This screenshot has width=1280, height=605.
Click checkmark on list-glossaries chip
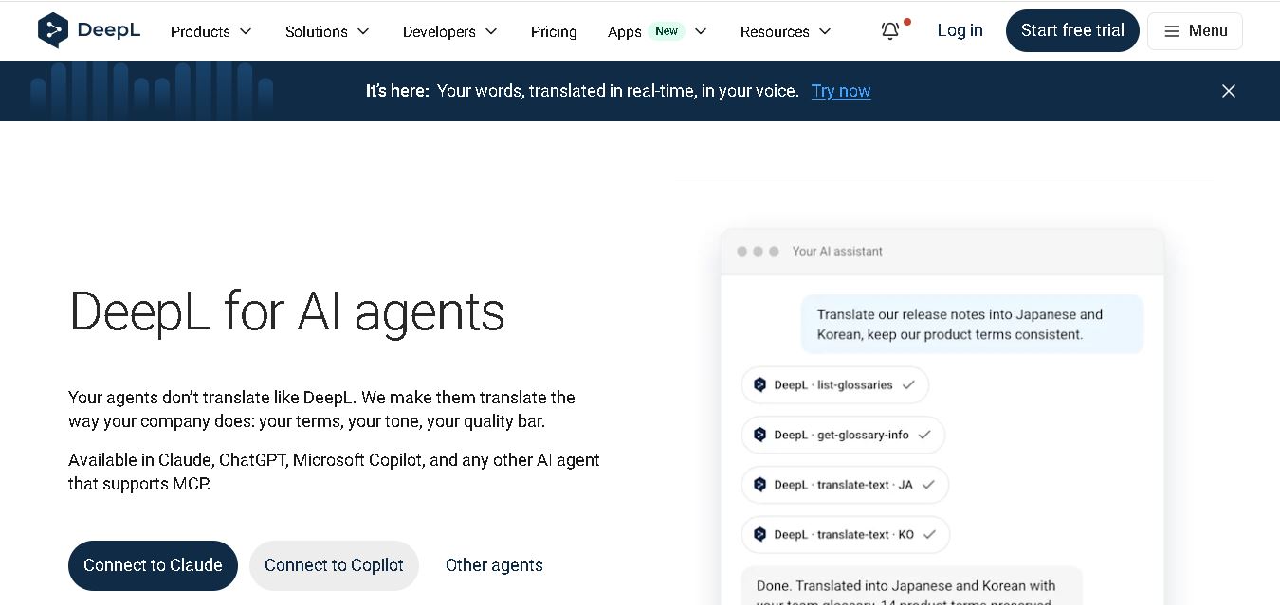(x=908, y=385)
